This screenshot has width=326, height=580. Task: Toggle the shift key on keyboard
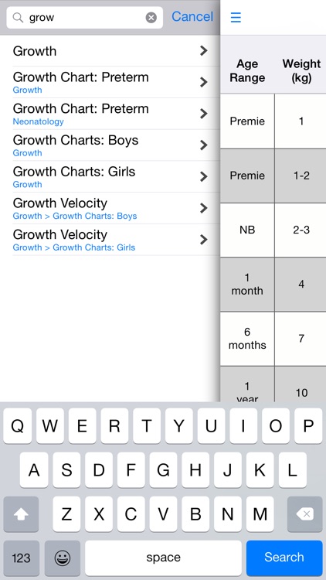[x=21, y=513]
